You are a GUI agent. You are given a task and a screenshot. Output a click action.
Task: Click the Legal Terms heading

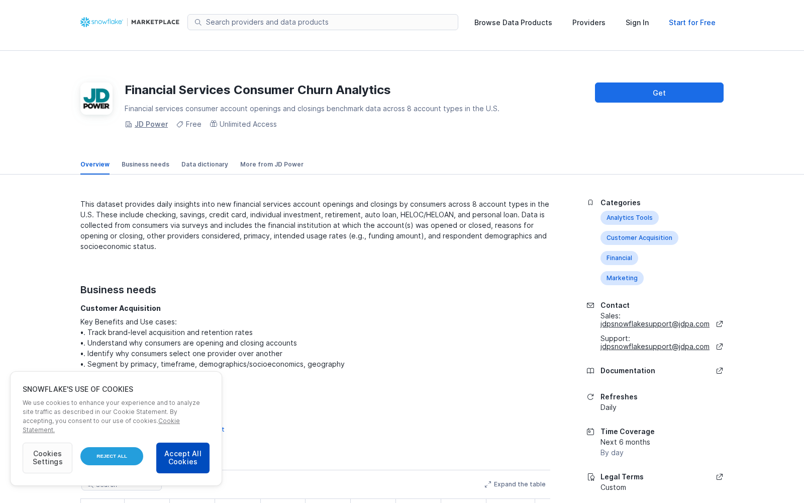(622, 477)
